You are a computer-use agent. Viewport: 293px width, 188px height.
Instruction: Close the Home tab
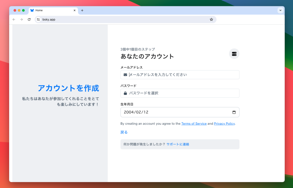pyautogui.click(x=75, y=10)
